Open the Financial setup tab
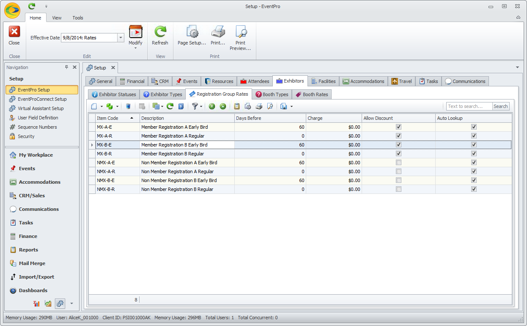Screen dimensions: 527x326 coord(132,81)
